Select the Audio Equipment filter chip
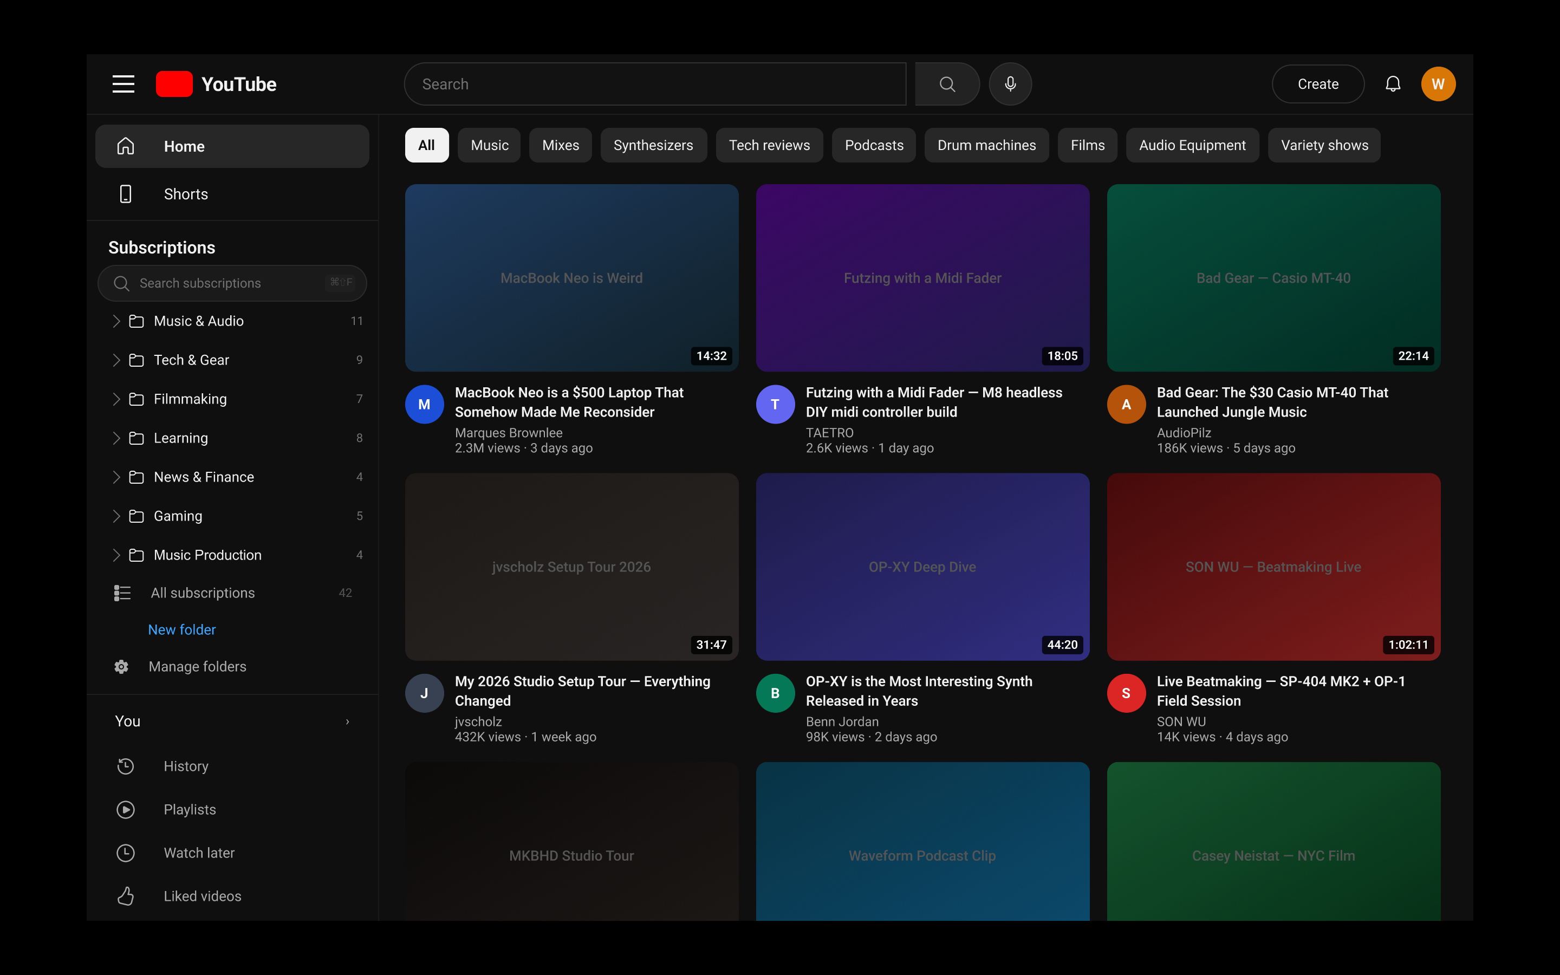Screen dimensions: 1560x975 pyautogui.click(x=1192, y=145)
